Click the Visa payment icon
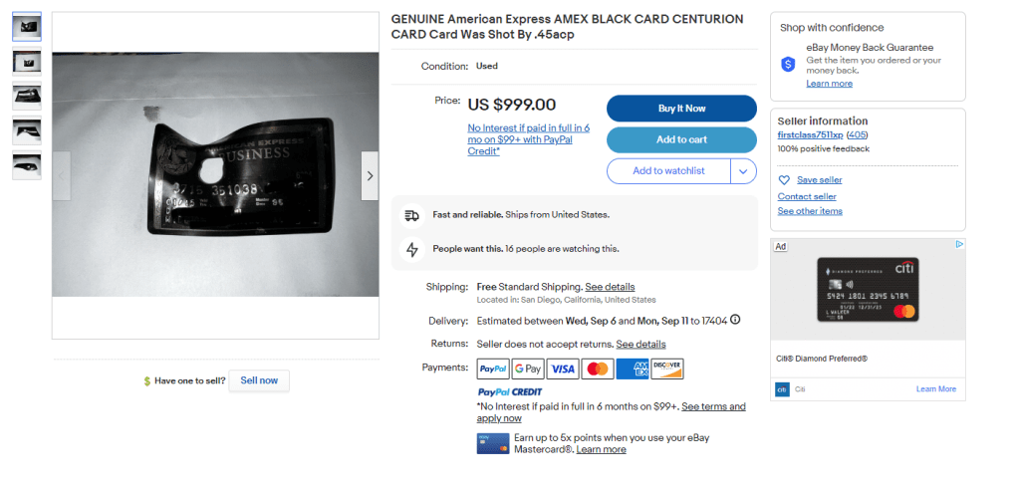 [x=563, y=369]
